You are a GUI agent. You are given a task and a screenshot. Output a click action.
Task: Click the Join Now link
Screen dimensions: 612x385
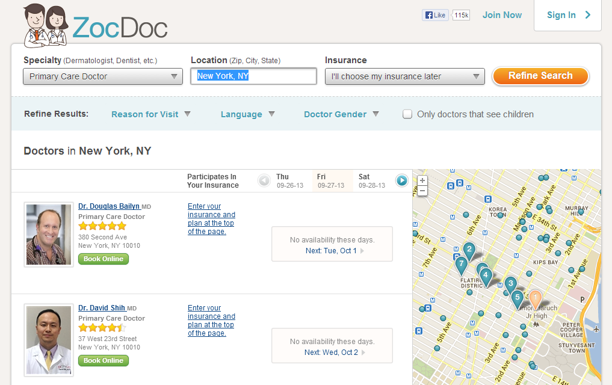(x=502, y=15)
